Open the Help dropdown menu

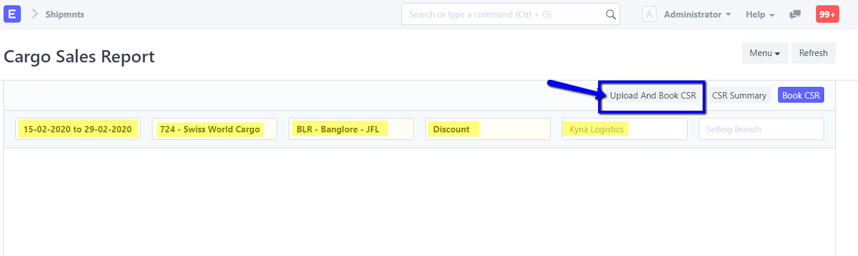tap(760, 15)
